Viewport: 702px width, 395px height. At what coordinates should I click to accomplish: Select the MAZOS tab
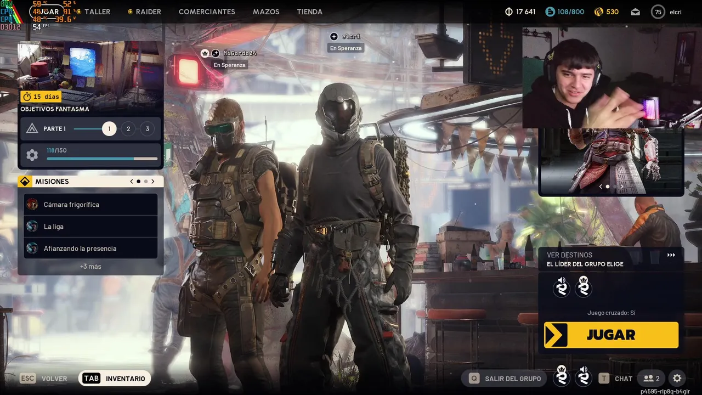click(266, 12)
